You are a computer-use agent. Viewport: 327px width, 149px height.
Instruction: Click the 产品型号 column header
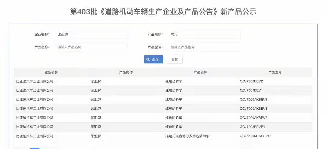[275, 72]
